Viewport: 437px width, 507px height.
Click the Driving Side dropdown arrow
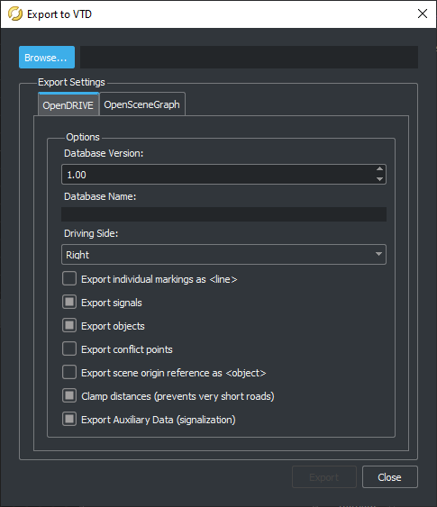pyautogui.click(x=378, y=255)
